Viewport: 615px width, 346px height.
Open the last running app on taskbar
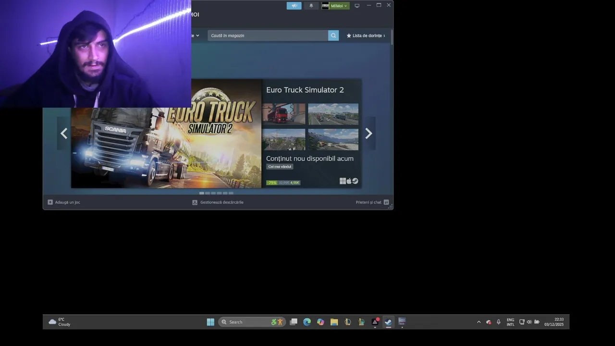pos(402,322)
